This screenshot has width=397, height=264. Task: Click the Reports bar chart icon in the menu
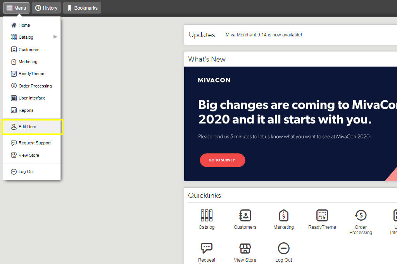click(x=14, y=110)
